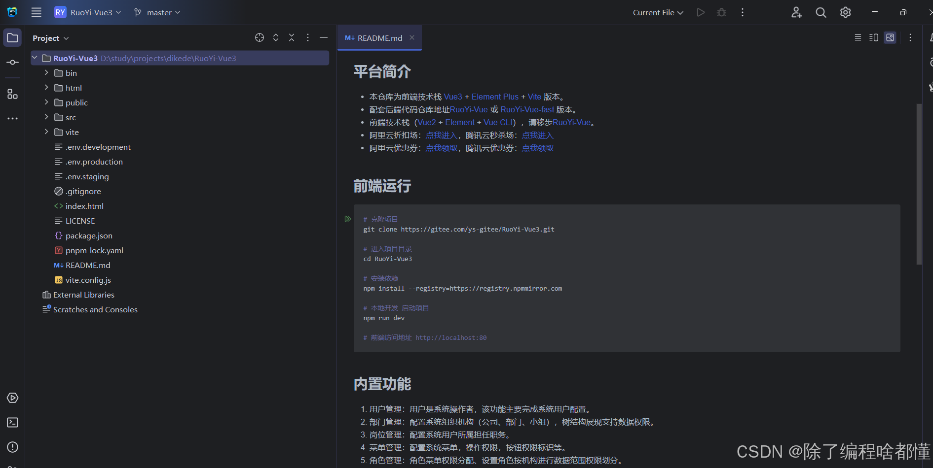Open the Project view dropdown
This screenshot has width=933, height=468.
tap(50, 38)
